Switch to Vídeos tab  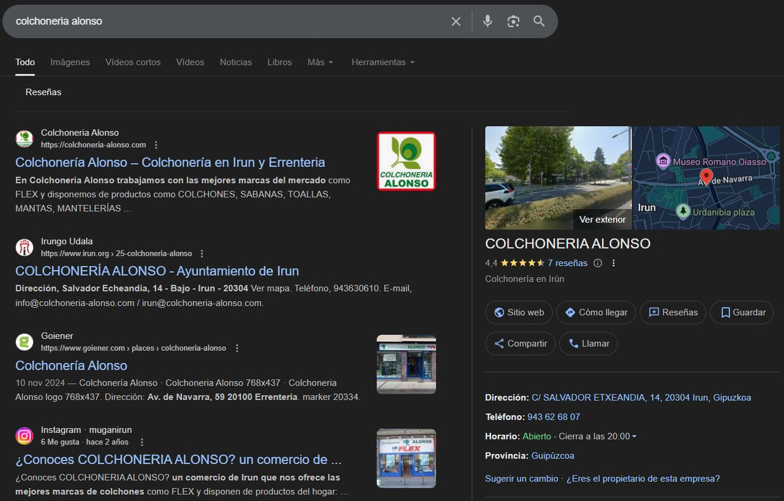pos(190,63)
